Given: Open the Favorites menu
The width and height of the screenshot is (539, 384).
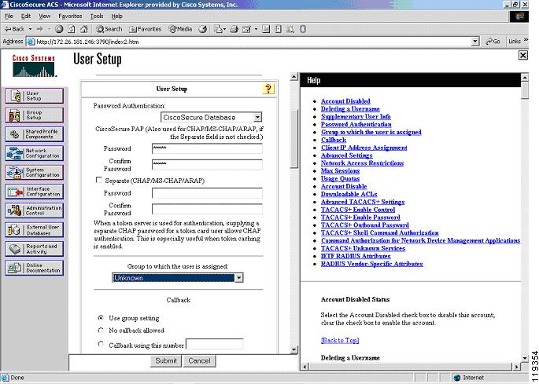Looking at the screenshot, I should coord(70,16).
